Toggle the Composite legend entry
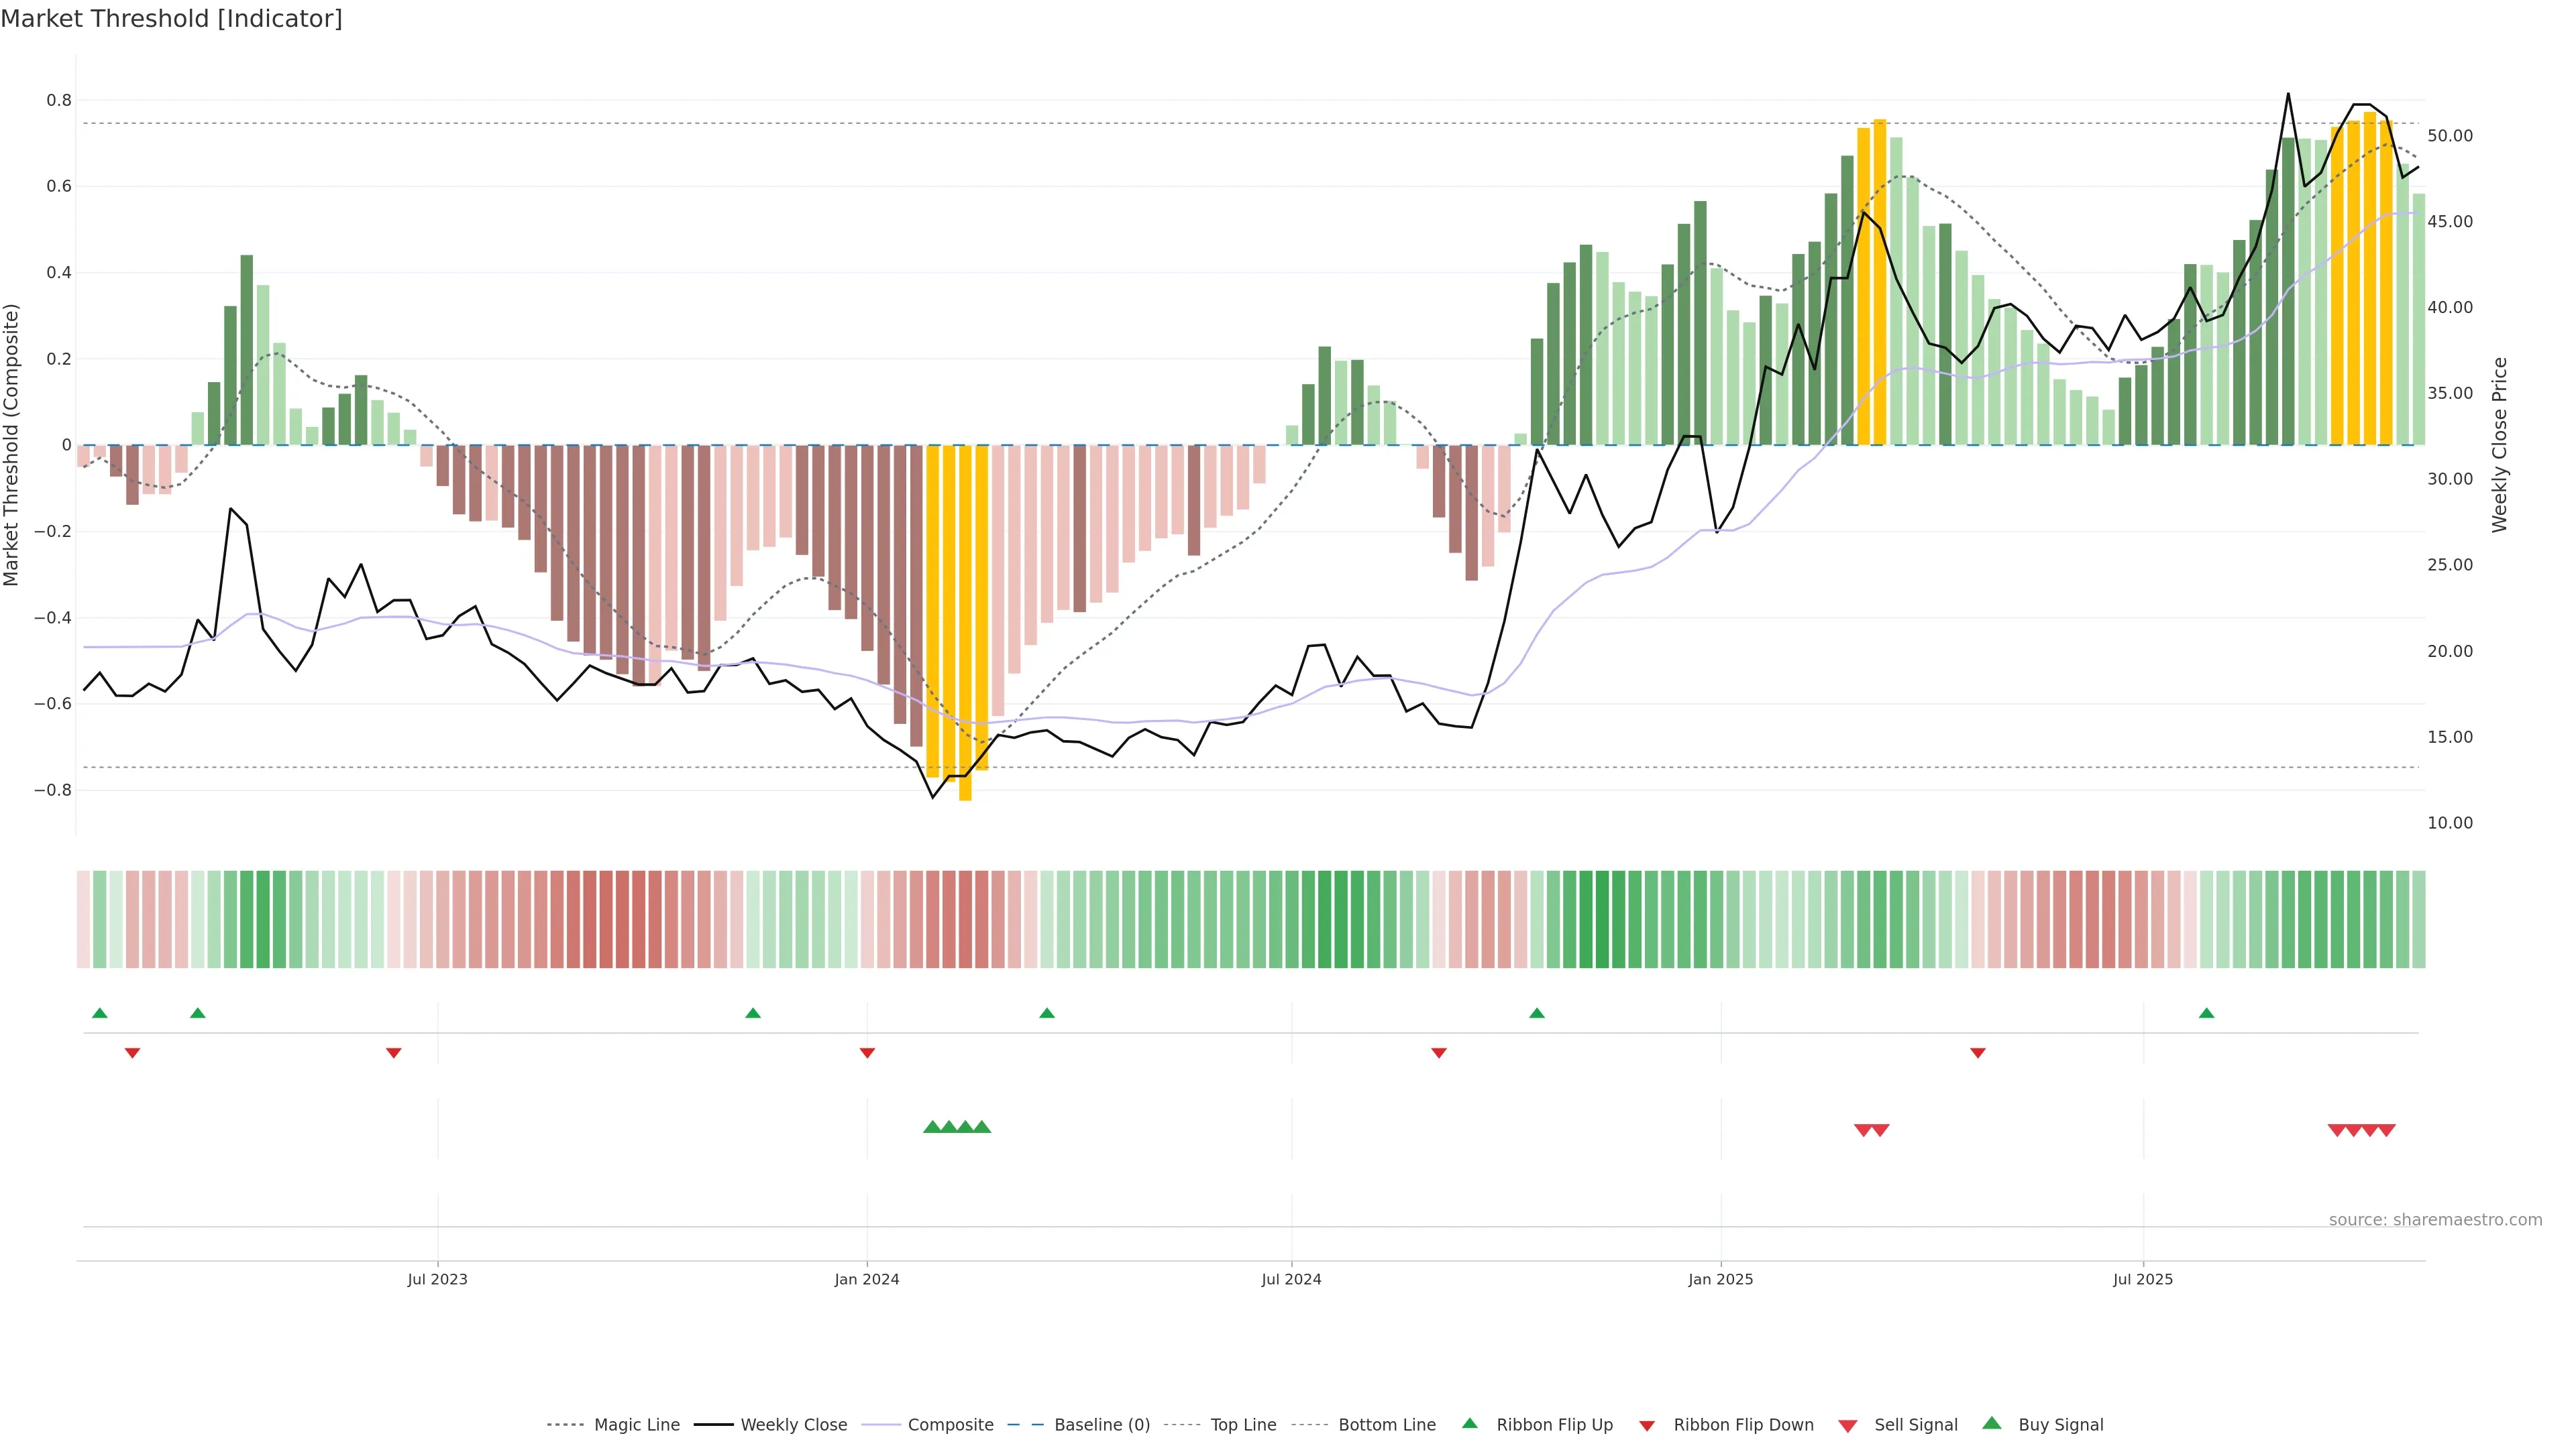 (x=950, y=1425)
